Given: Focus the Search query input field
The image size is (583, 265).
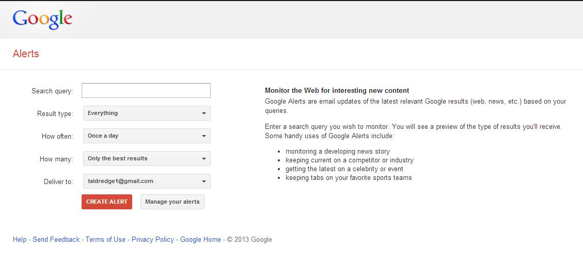Looking at the screenshot, I should [146, 91].
